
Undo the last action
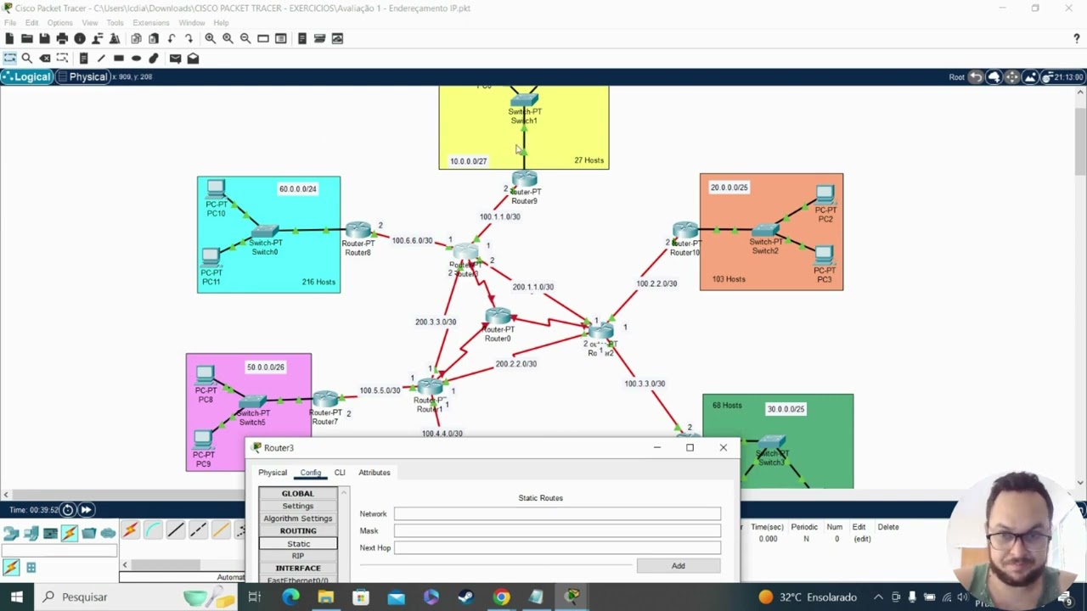coord(172,38)
